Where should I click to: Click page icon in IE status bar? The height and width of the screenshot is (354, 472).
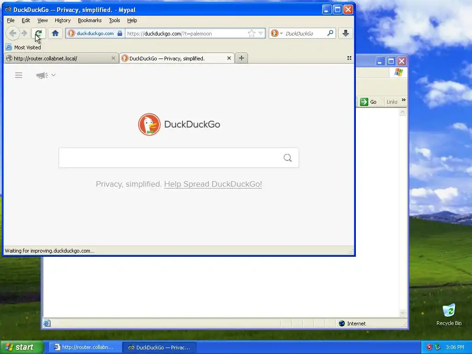tap(47, 323)
